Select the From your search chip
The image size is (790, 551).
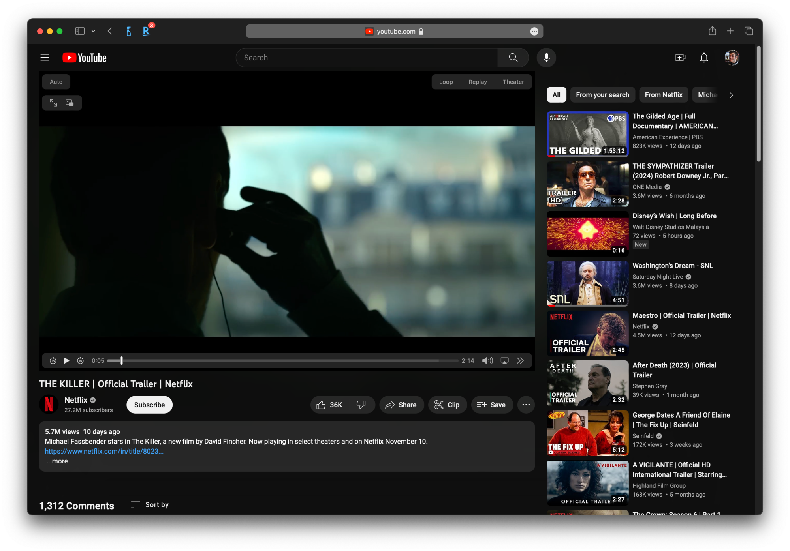[x=602, y=95]
